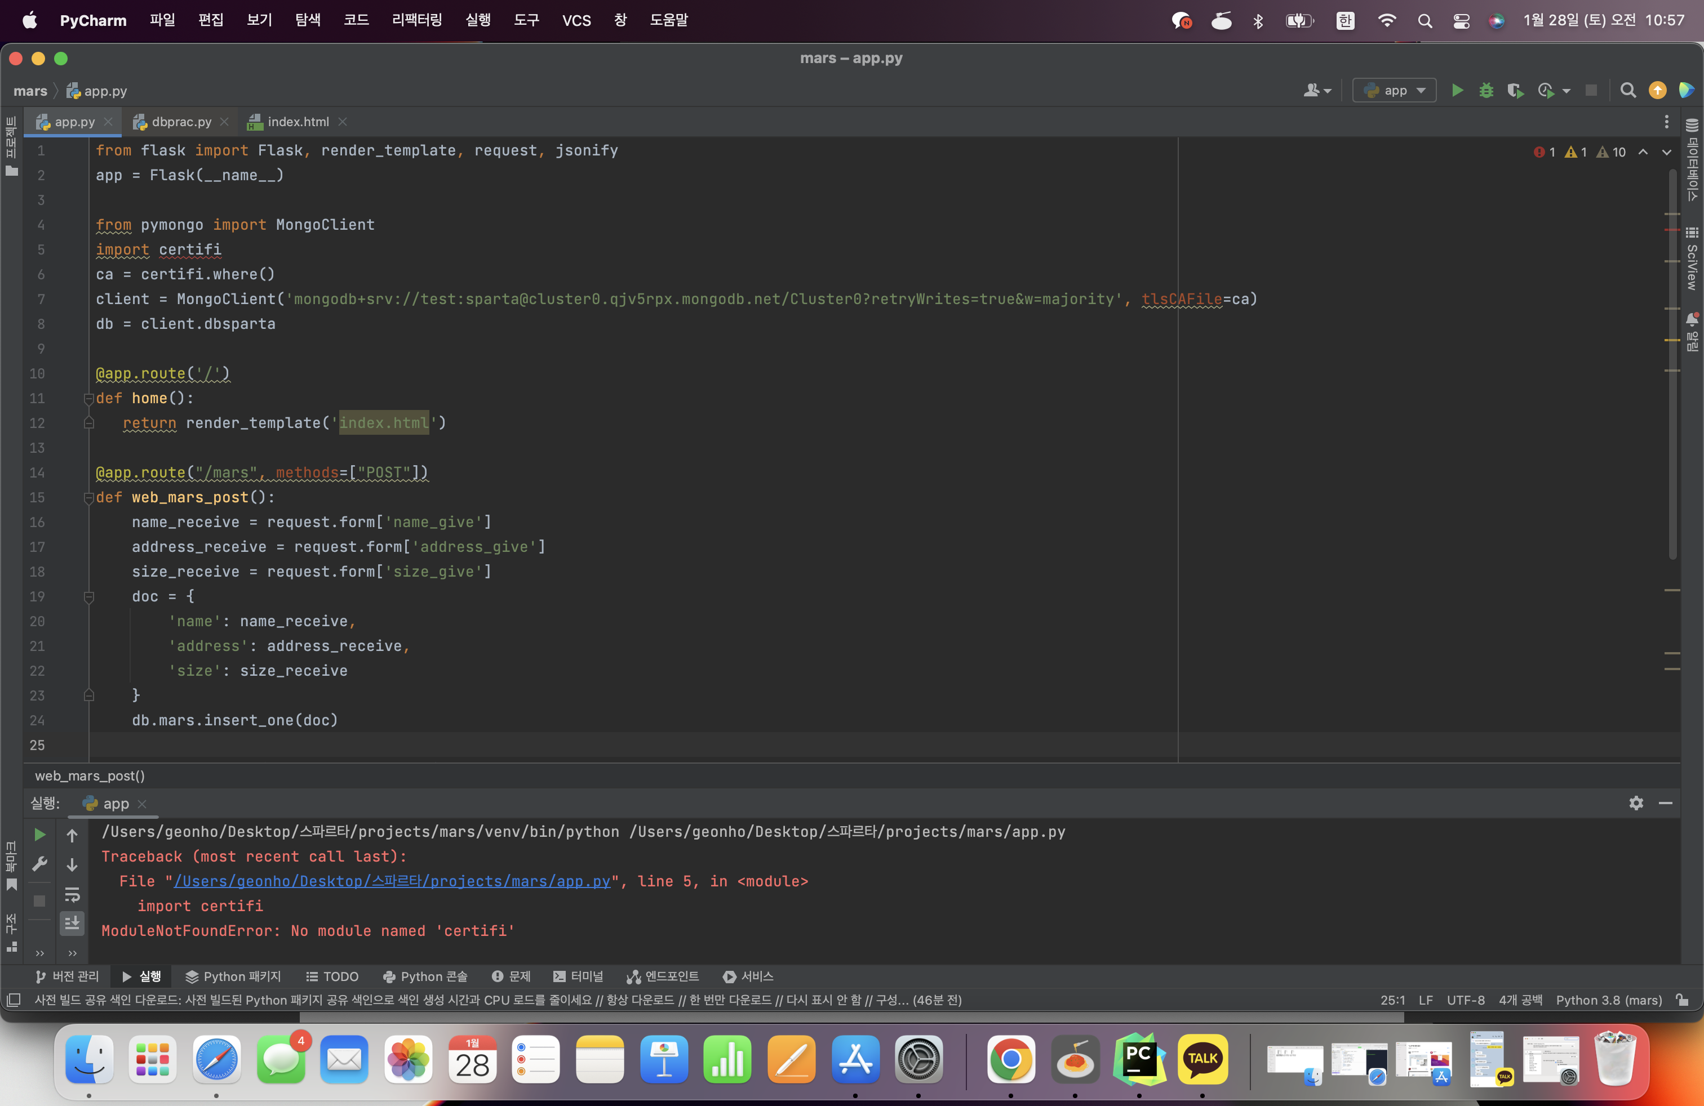
Task: Open the Project tool window on left sidebar
Action: click(11, 146)
